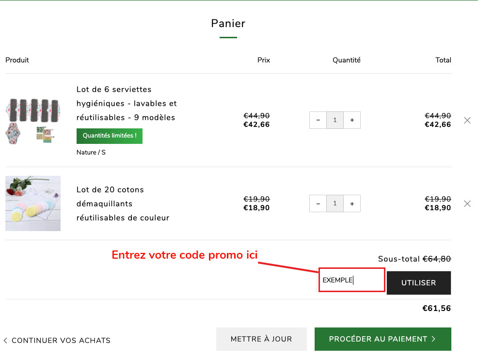Select the promo code input field
This screenshot has height=358, width=478.
351,280
